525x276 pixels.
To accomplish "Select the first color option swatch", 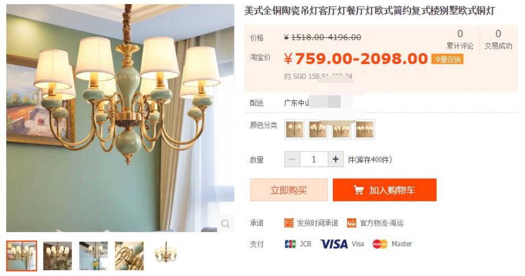I will [295, 130].
